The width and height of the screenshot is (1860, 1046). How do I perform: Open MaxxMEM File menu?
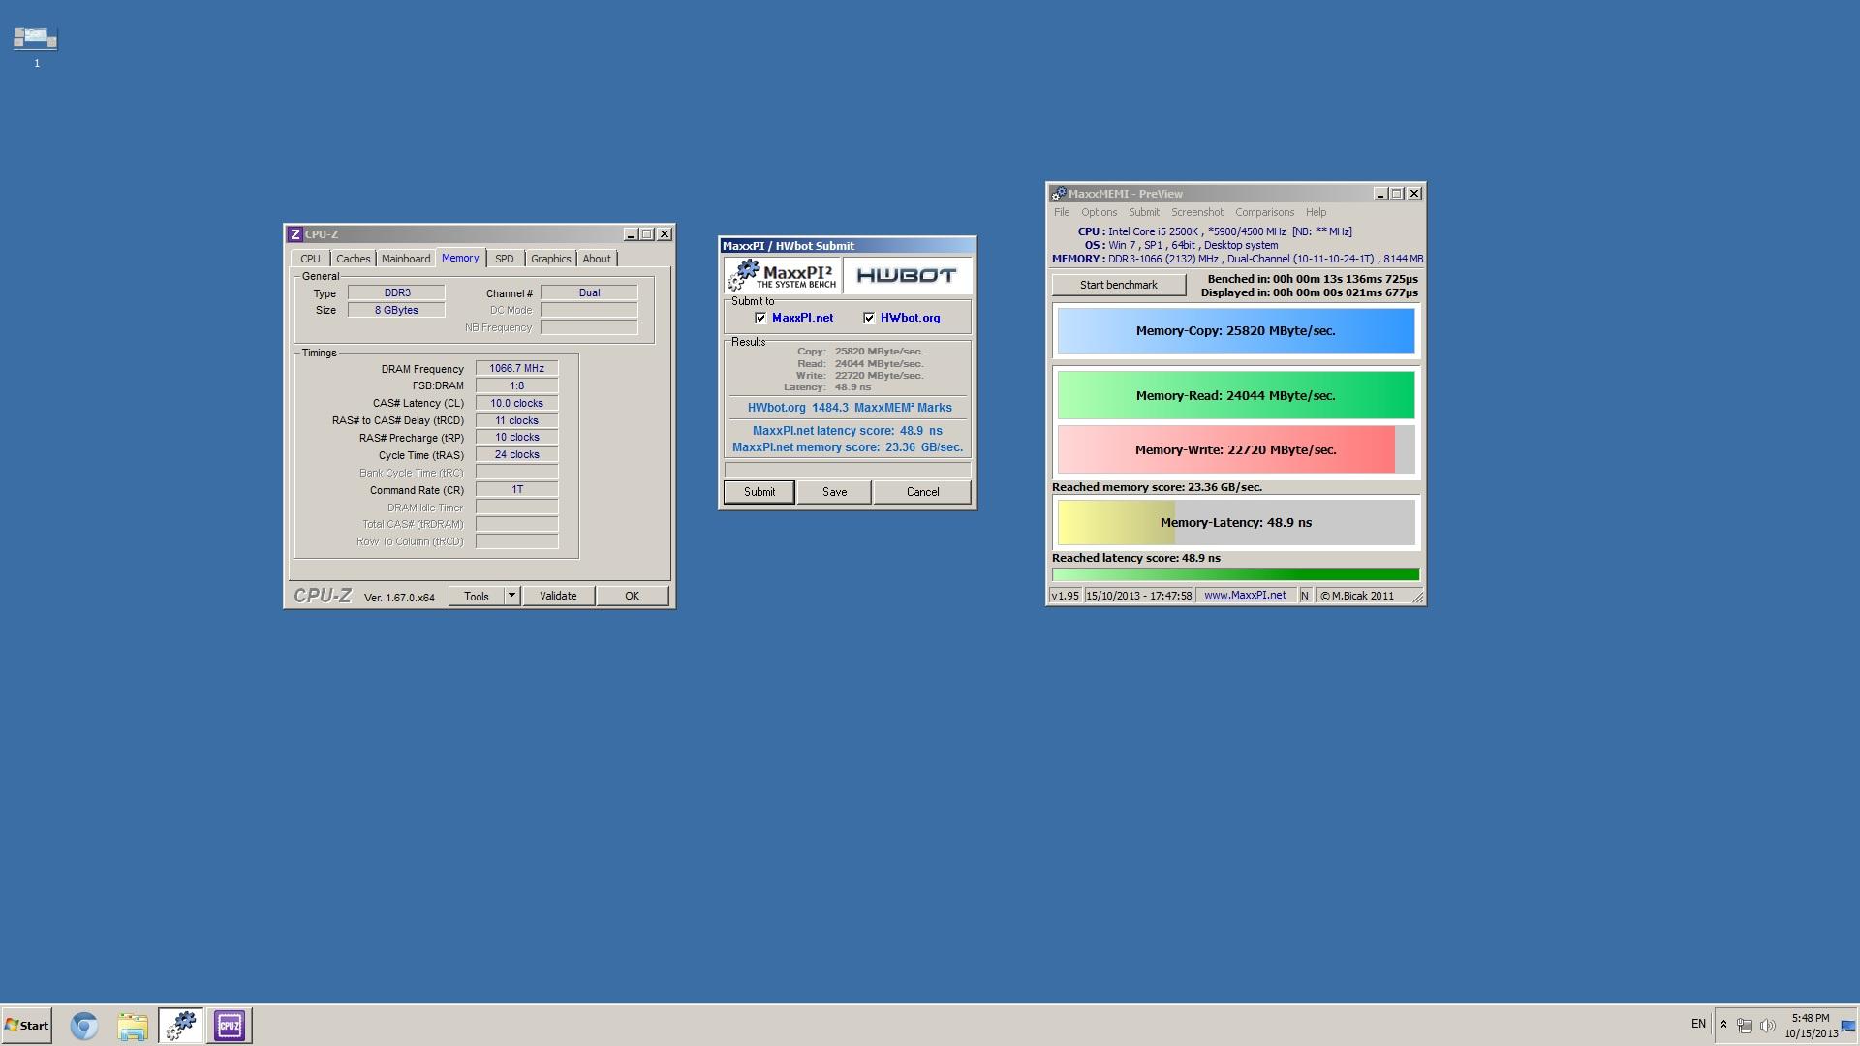[1062, 212]
